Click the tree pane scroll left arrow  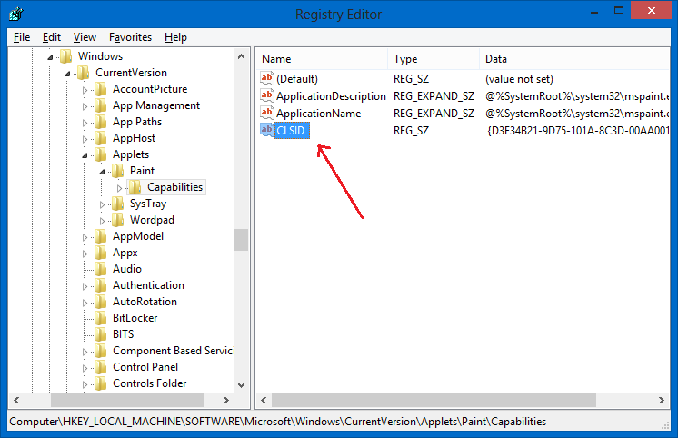coord(16,401)
